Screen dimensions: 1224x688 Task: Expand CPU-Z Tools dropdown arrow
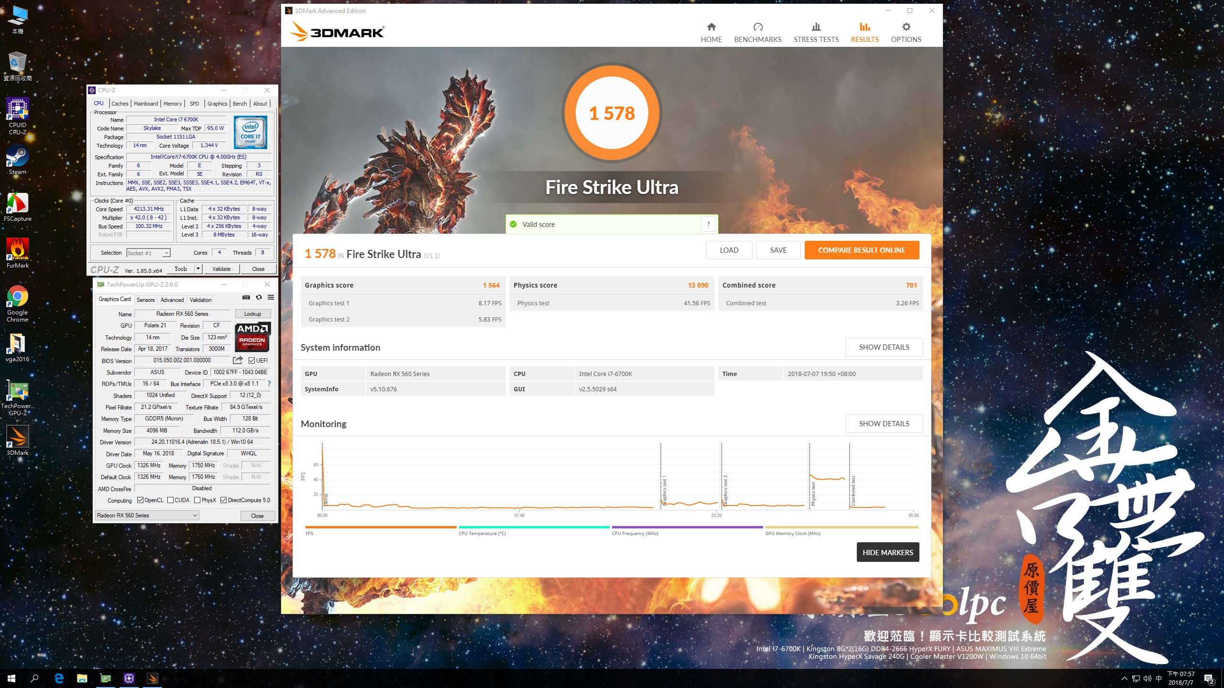[x=198, y=269]
